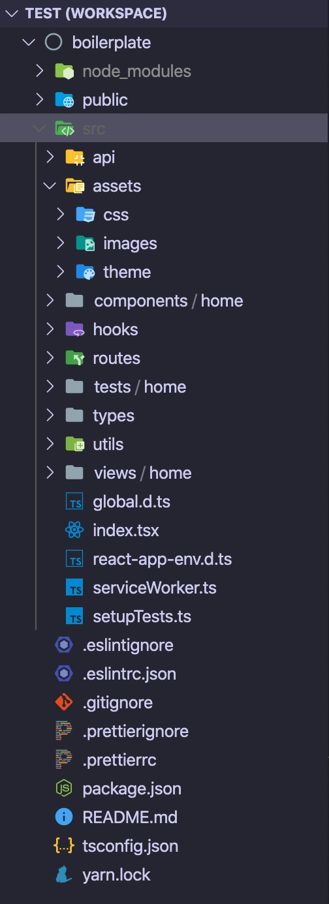The image size is (329, 904).
Task: Click the React icon beside index.tsx
Action: coord(75,530)
